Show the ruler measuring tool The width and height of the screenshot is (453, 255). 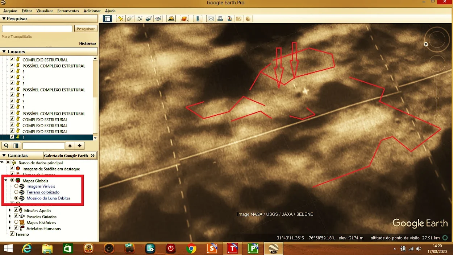[x=198, y=18]
